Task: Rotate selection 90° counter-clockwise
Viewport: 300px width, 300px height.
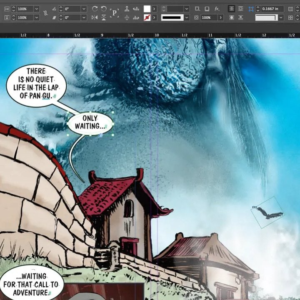Action: pos(103,9)
